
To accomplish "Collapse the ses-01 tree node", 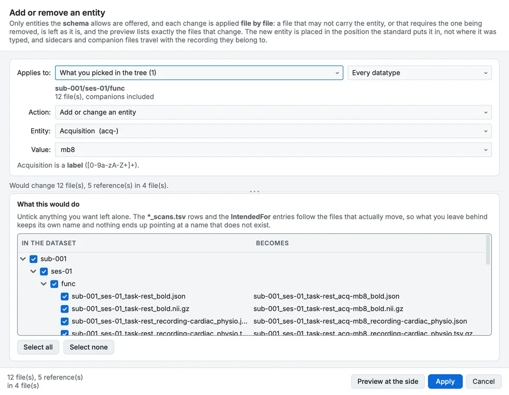I will click(33, 271).
